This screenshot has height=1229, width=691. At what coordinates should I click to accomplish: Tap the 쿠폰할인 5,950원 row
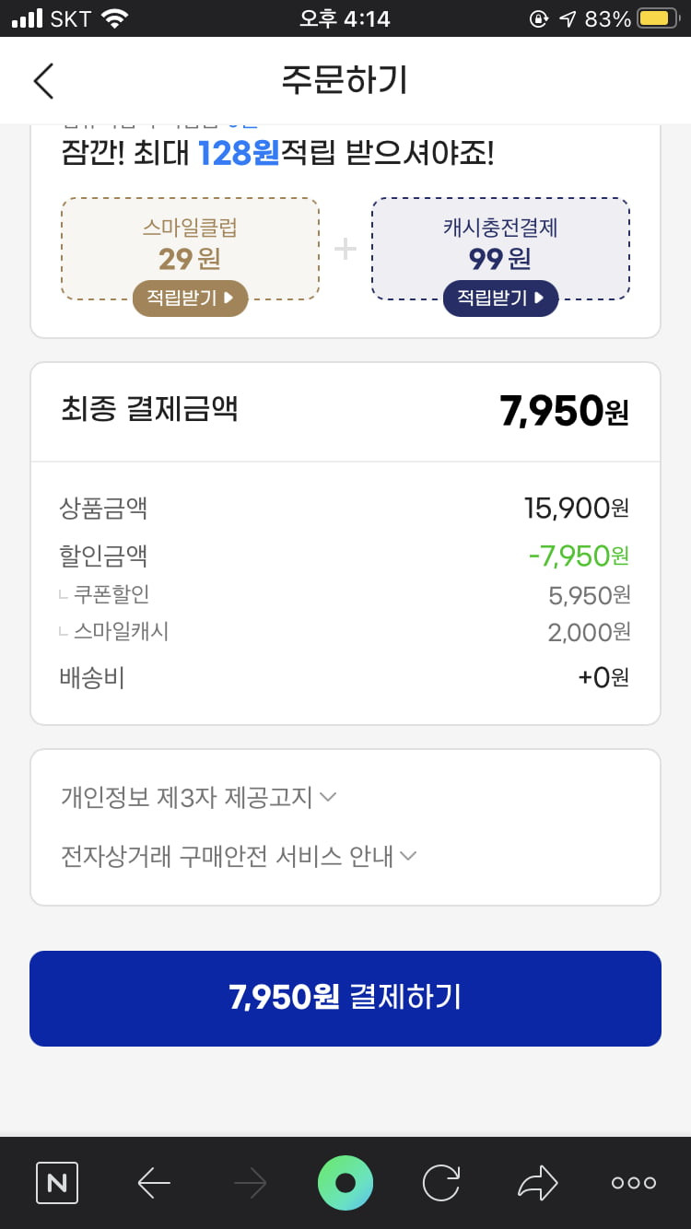[x=345, y=595]
